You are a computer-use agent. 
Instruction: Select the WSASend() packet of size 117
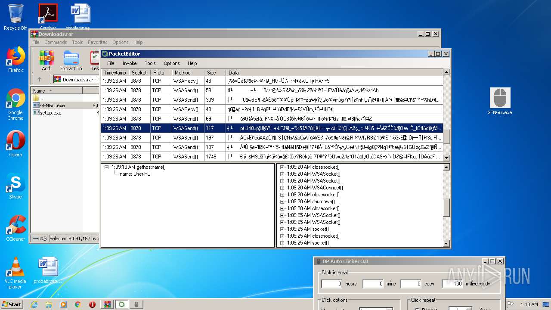point(272,128)
